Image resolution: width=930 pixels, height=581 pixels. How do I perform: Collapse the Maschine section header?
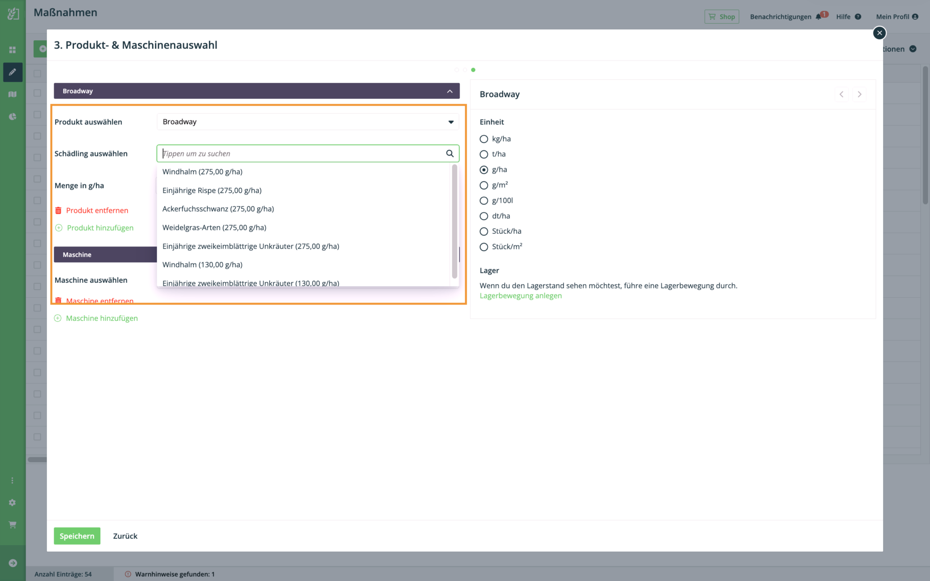click(x=105, y=255)
